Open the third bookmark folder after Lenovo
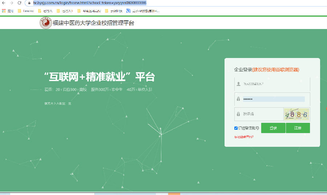Image resolution: width=327 pixels, height=195 pixels. 89,11
